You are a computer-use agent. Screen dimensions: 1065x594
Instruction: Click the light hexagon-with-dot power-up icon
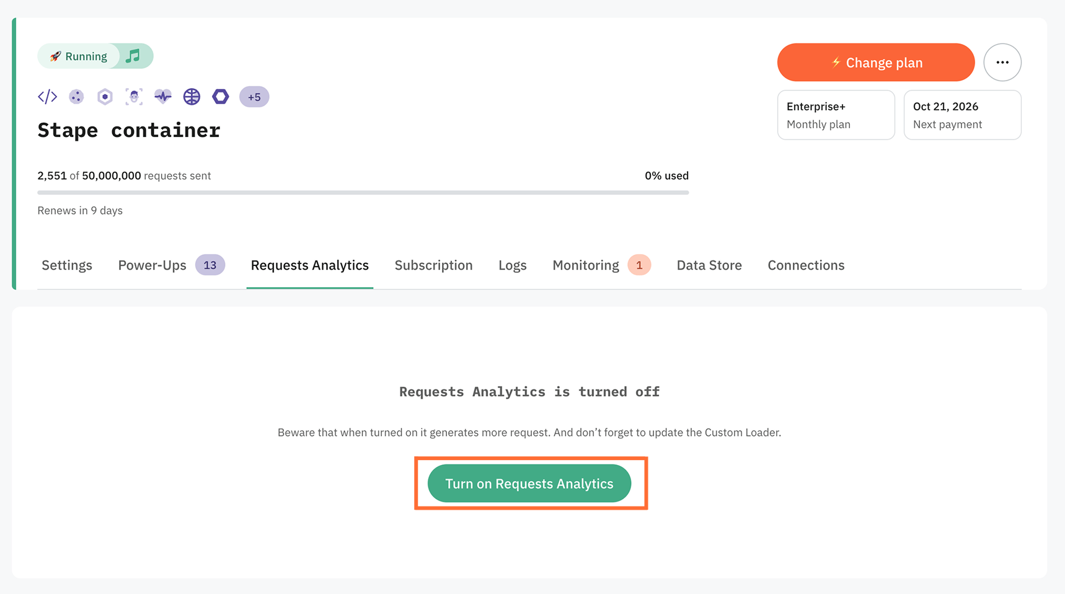coord(105,97)
